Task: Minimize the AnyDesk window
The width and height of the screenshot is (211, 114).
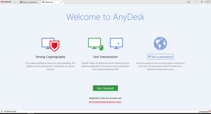Action: pyautogui.click(x=196, y=2)
